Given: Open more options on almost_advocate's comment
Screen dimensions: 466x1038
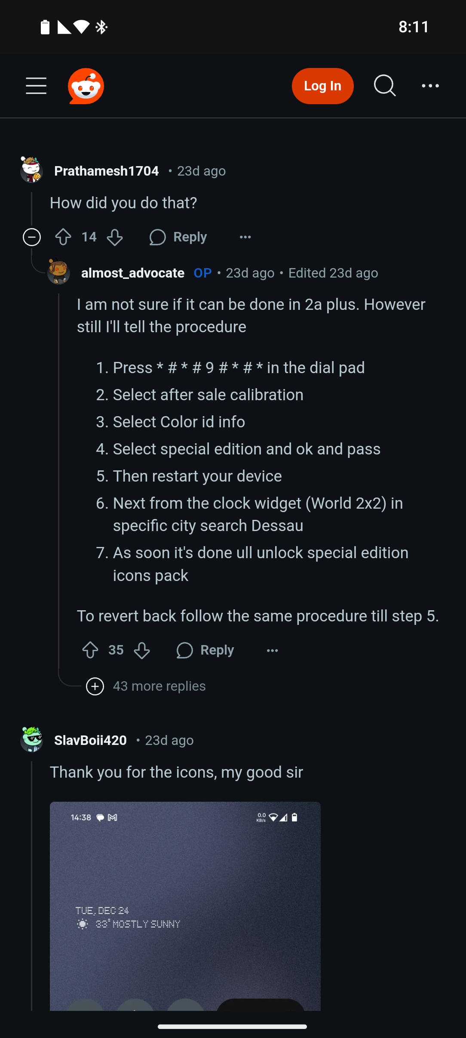Looking at the screenshot, I should [273, 650].
